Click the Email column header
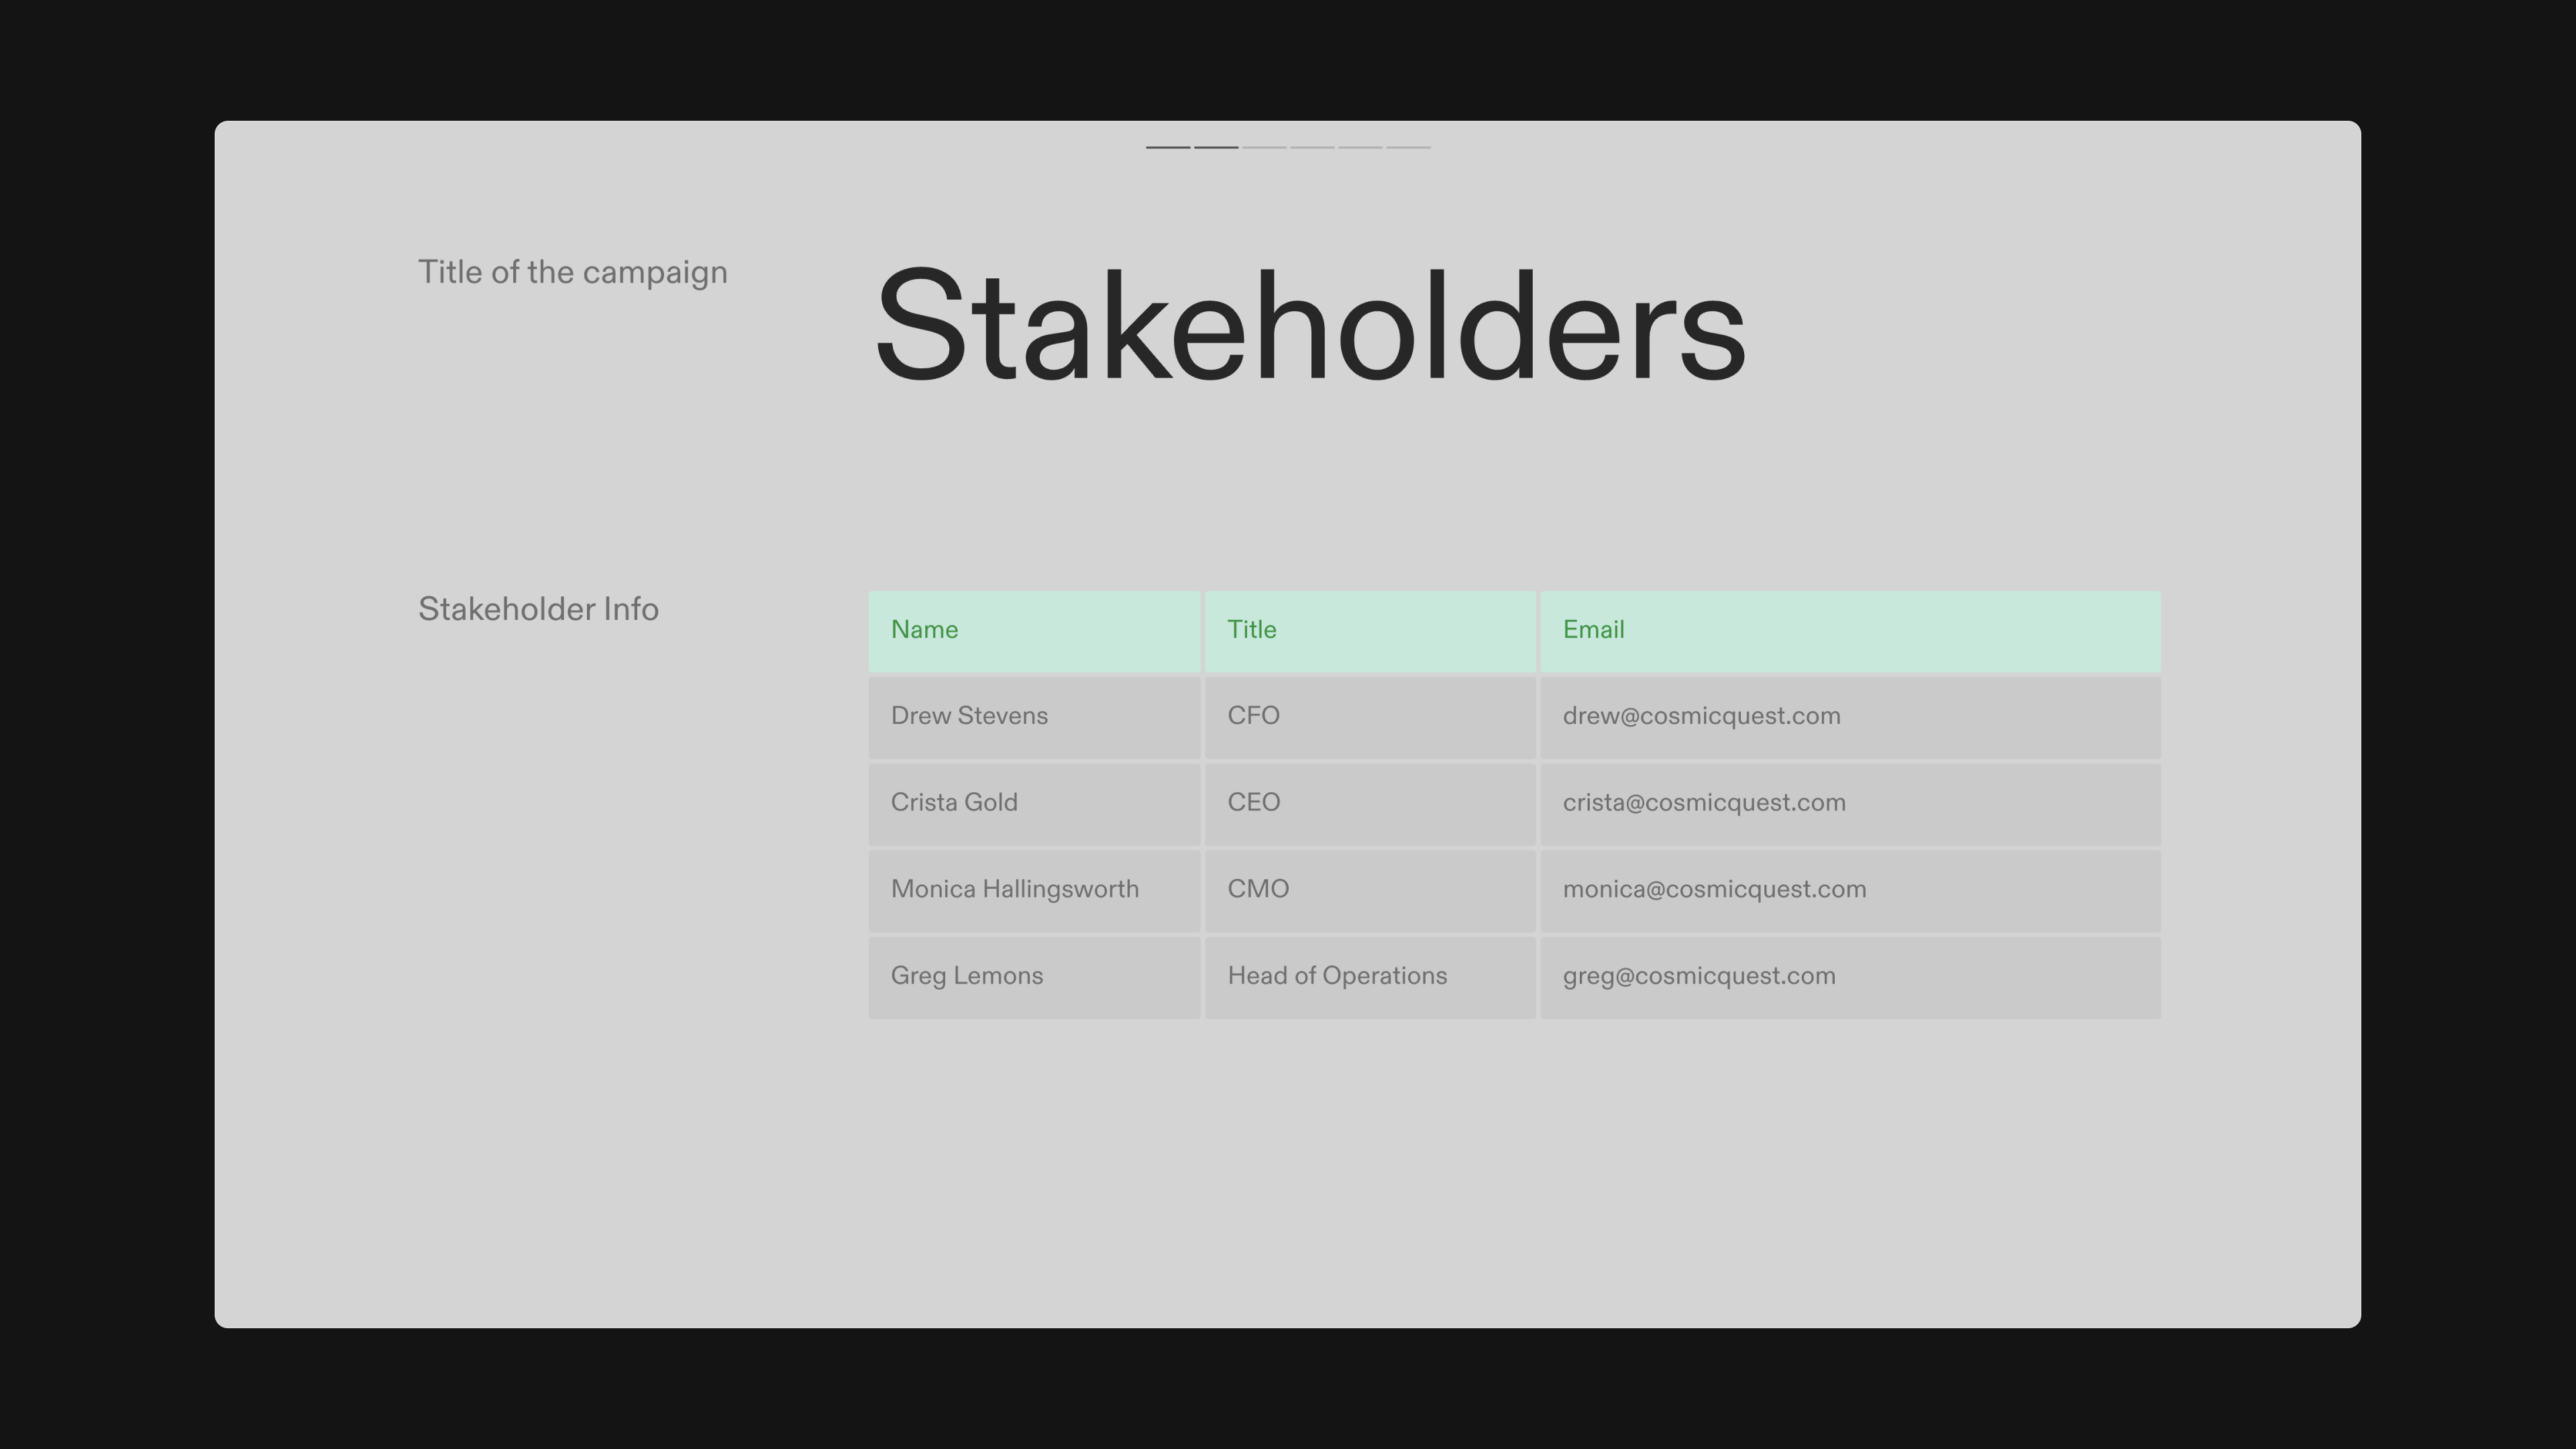 click(1850, 631)
